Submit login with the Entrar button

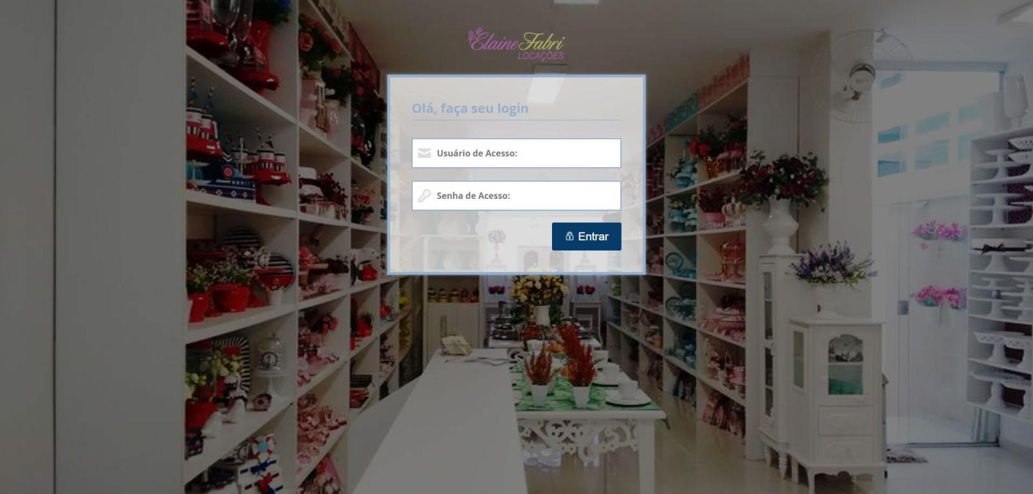(x=586, y=236)
